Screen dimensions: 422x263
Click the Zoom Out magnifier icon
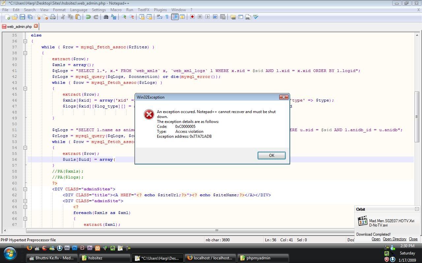132,17
